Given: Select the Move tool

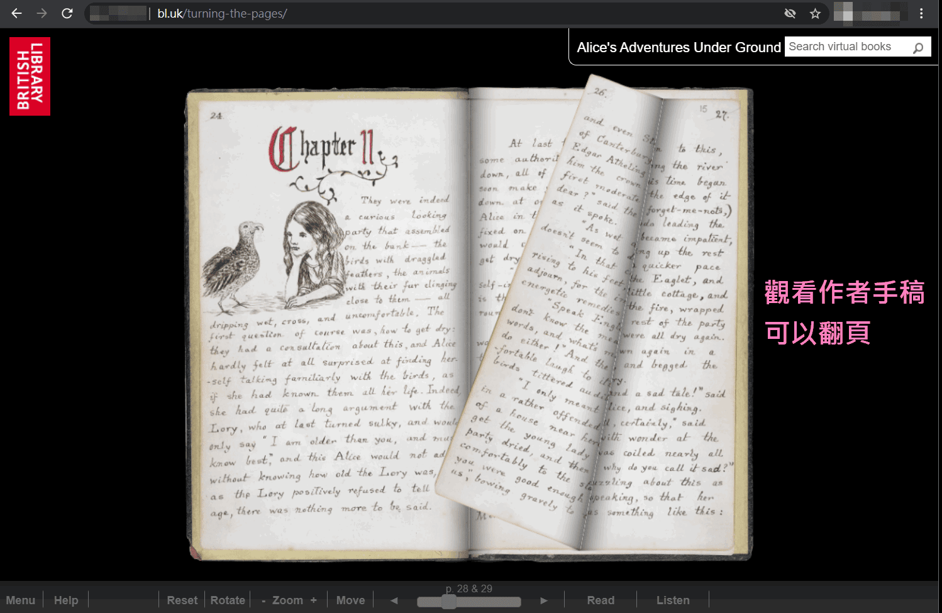Looking at the screenshot, I should [350, 600].
